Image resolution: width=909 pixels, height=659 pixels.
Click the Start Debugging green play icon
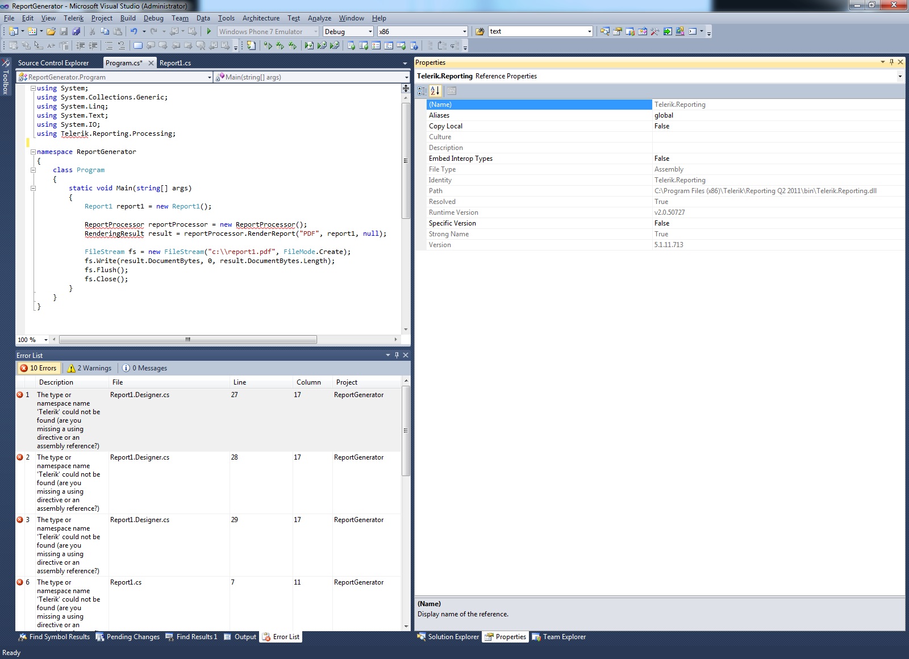point(209,32)
